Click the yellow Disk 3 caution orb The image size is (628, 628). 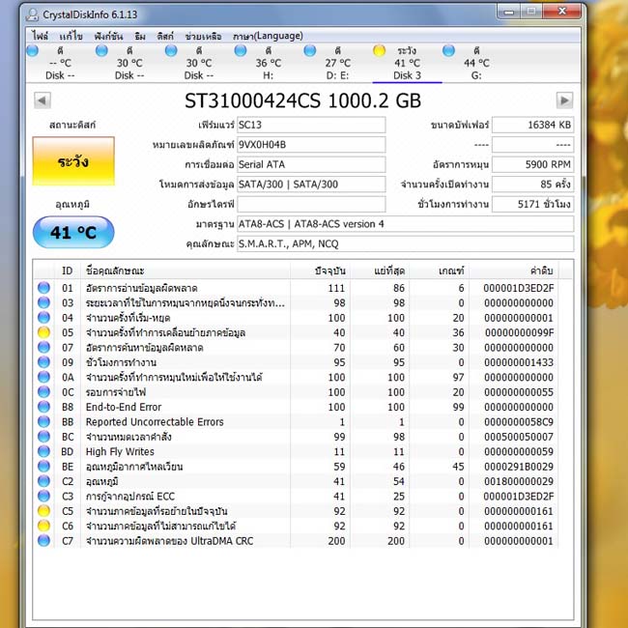click(x=379, y=50)
